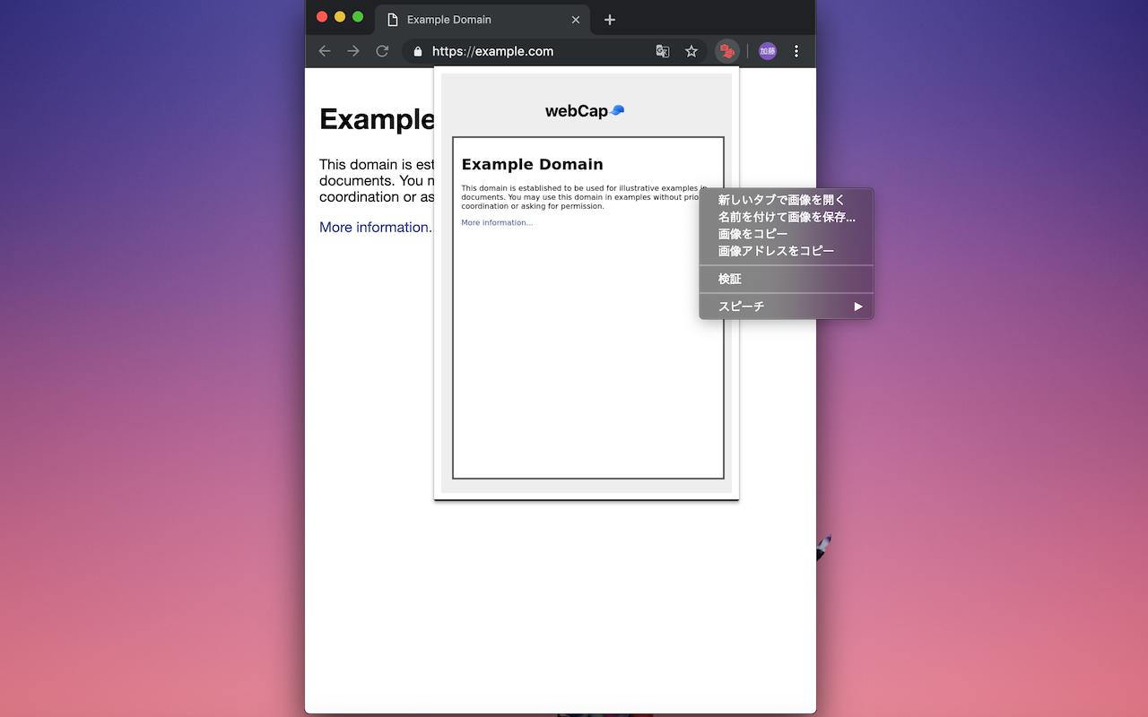Screen dimensions: 1148x717
Task: Click the Example Domain heading in the preview
Action: tap(532, 164)
